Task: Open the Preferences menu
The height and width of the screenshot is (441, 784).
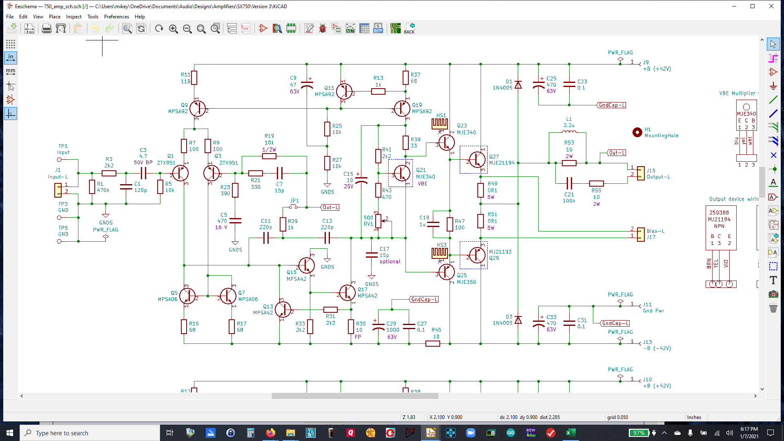Action: (116, 17)
